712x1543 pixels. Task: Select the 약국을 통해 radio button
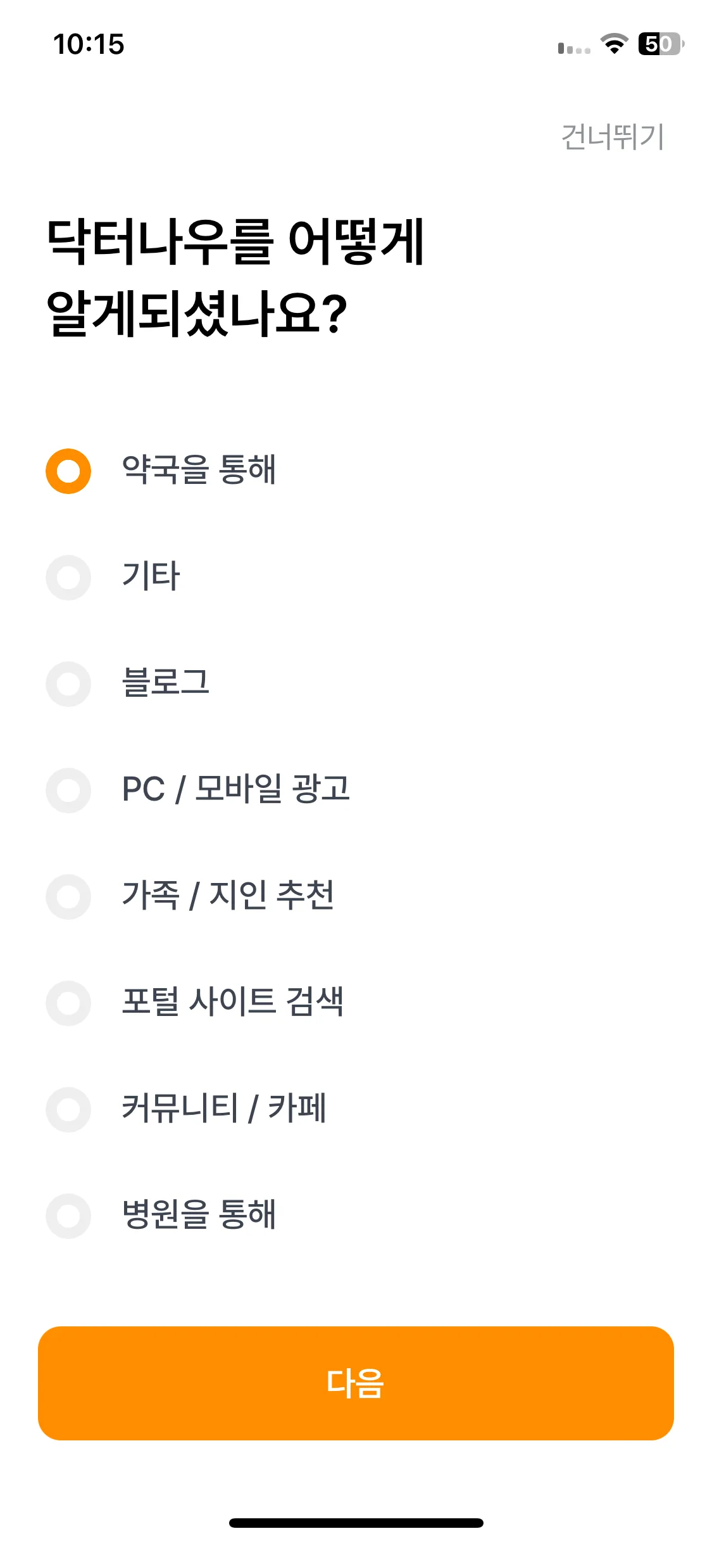pos(68,471)
